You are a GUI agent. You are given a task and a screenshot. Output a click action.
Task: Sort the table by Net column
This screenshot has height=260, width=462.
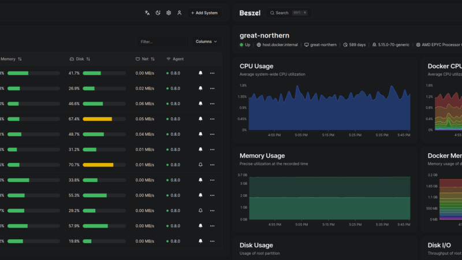pyautogui.click(x=145, y=59)
